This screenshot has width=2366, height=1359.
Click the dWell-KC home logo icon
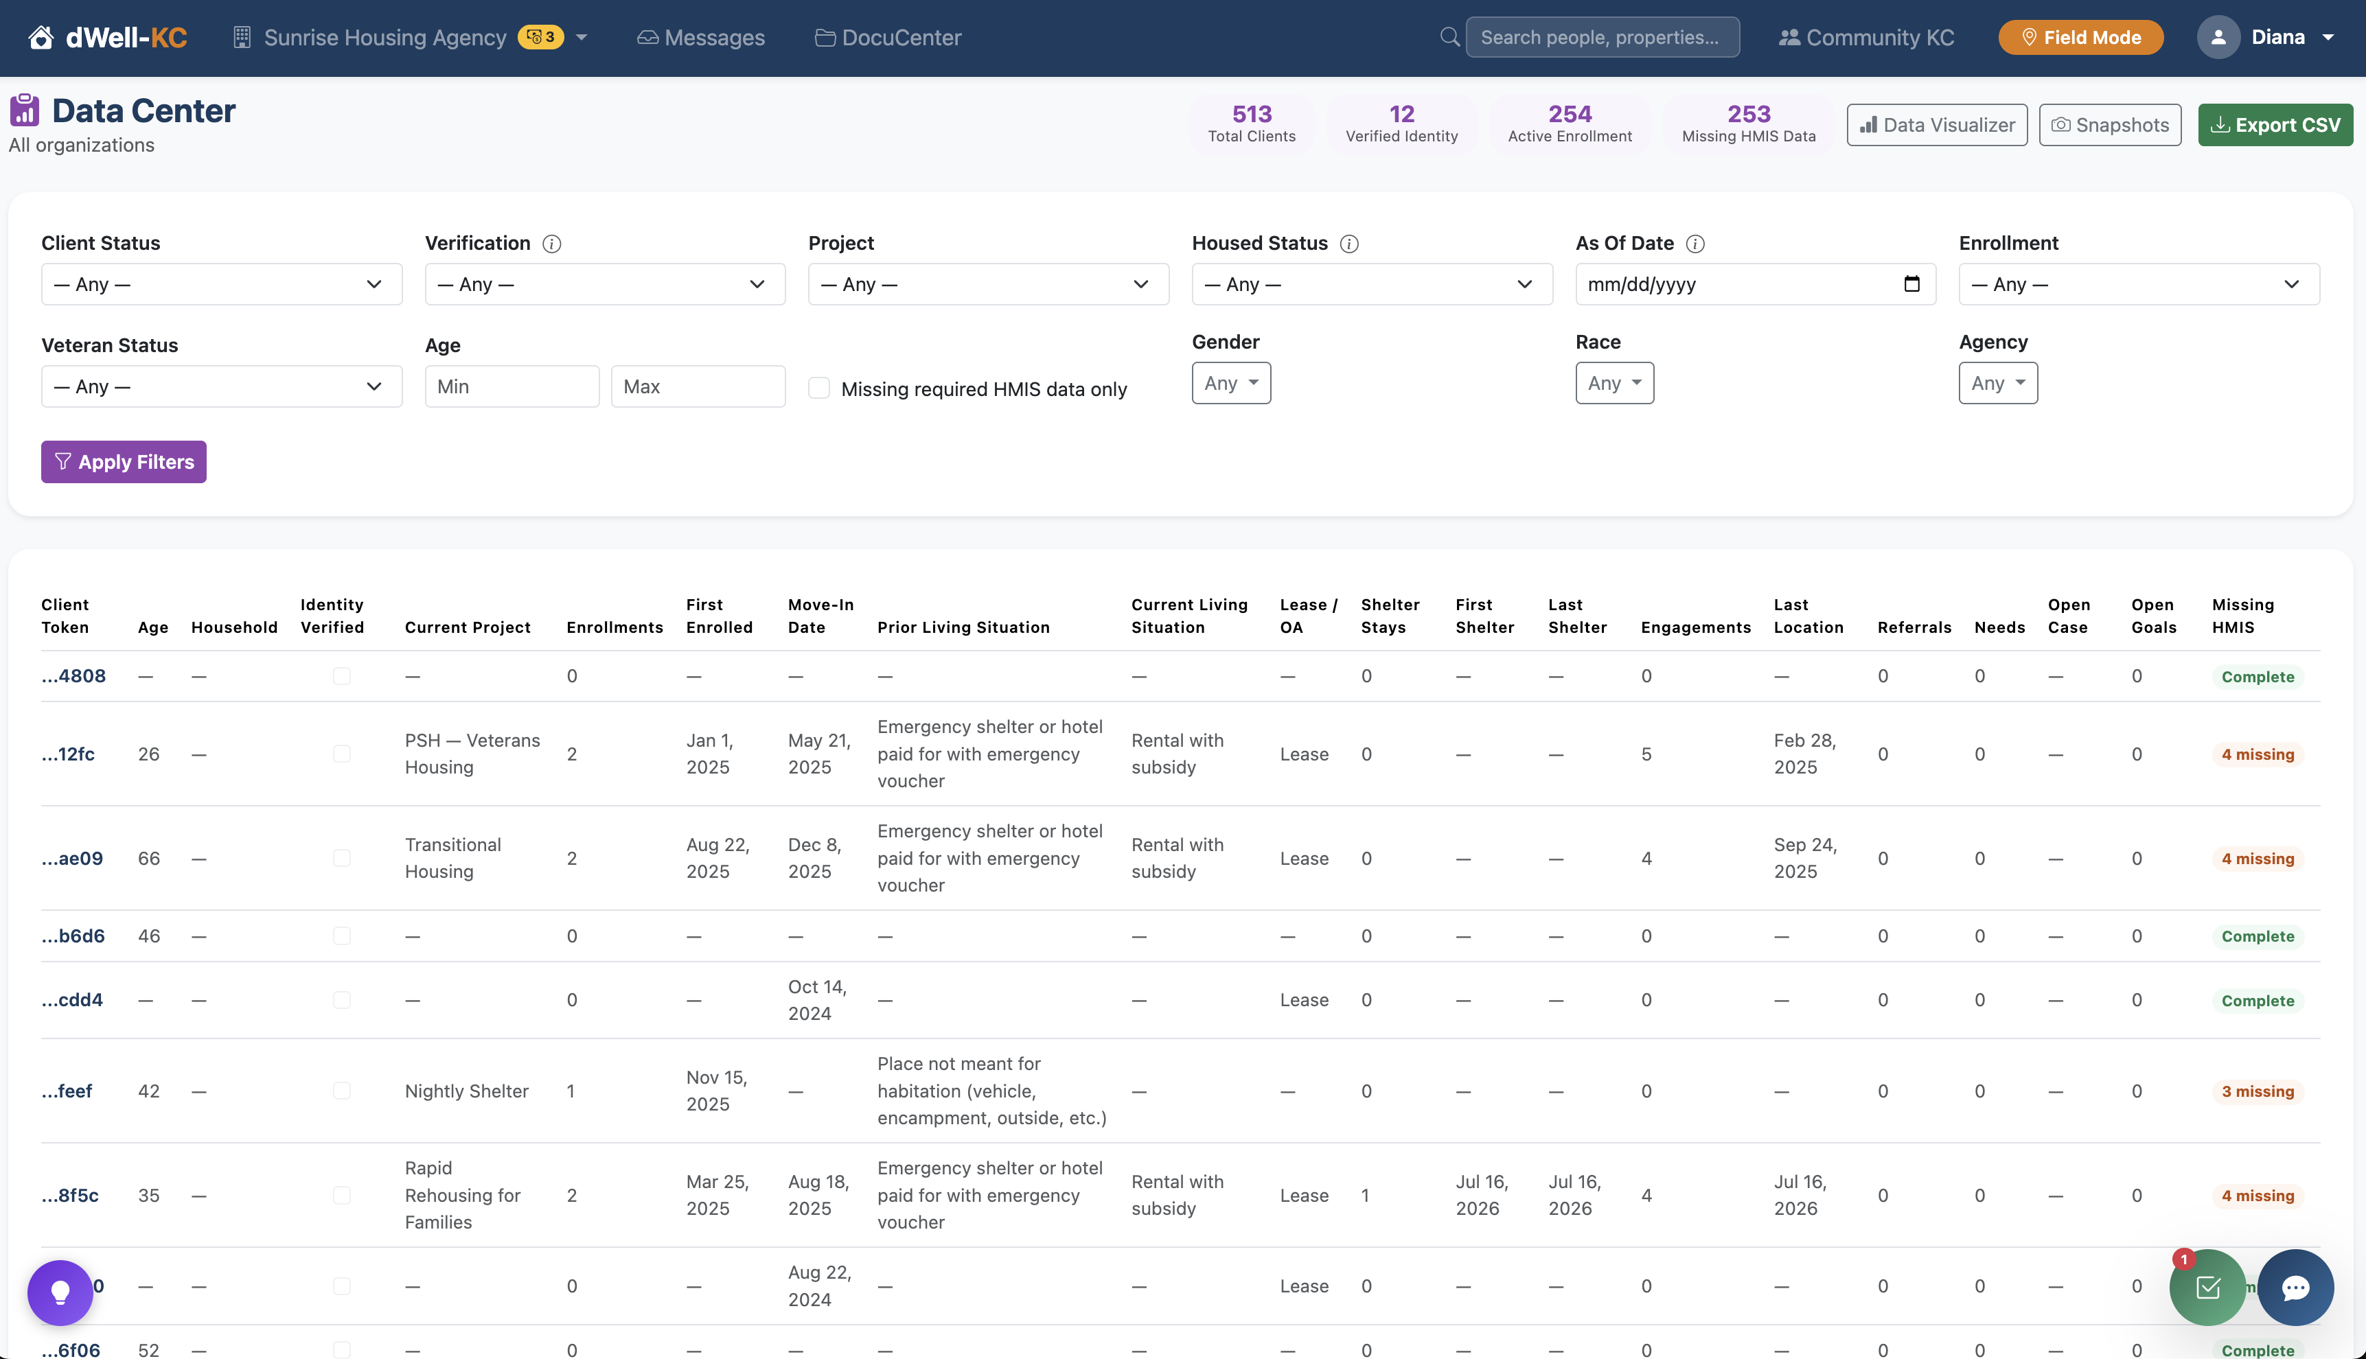(x=41, y=37)
